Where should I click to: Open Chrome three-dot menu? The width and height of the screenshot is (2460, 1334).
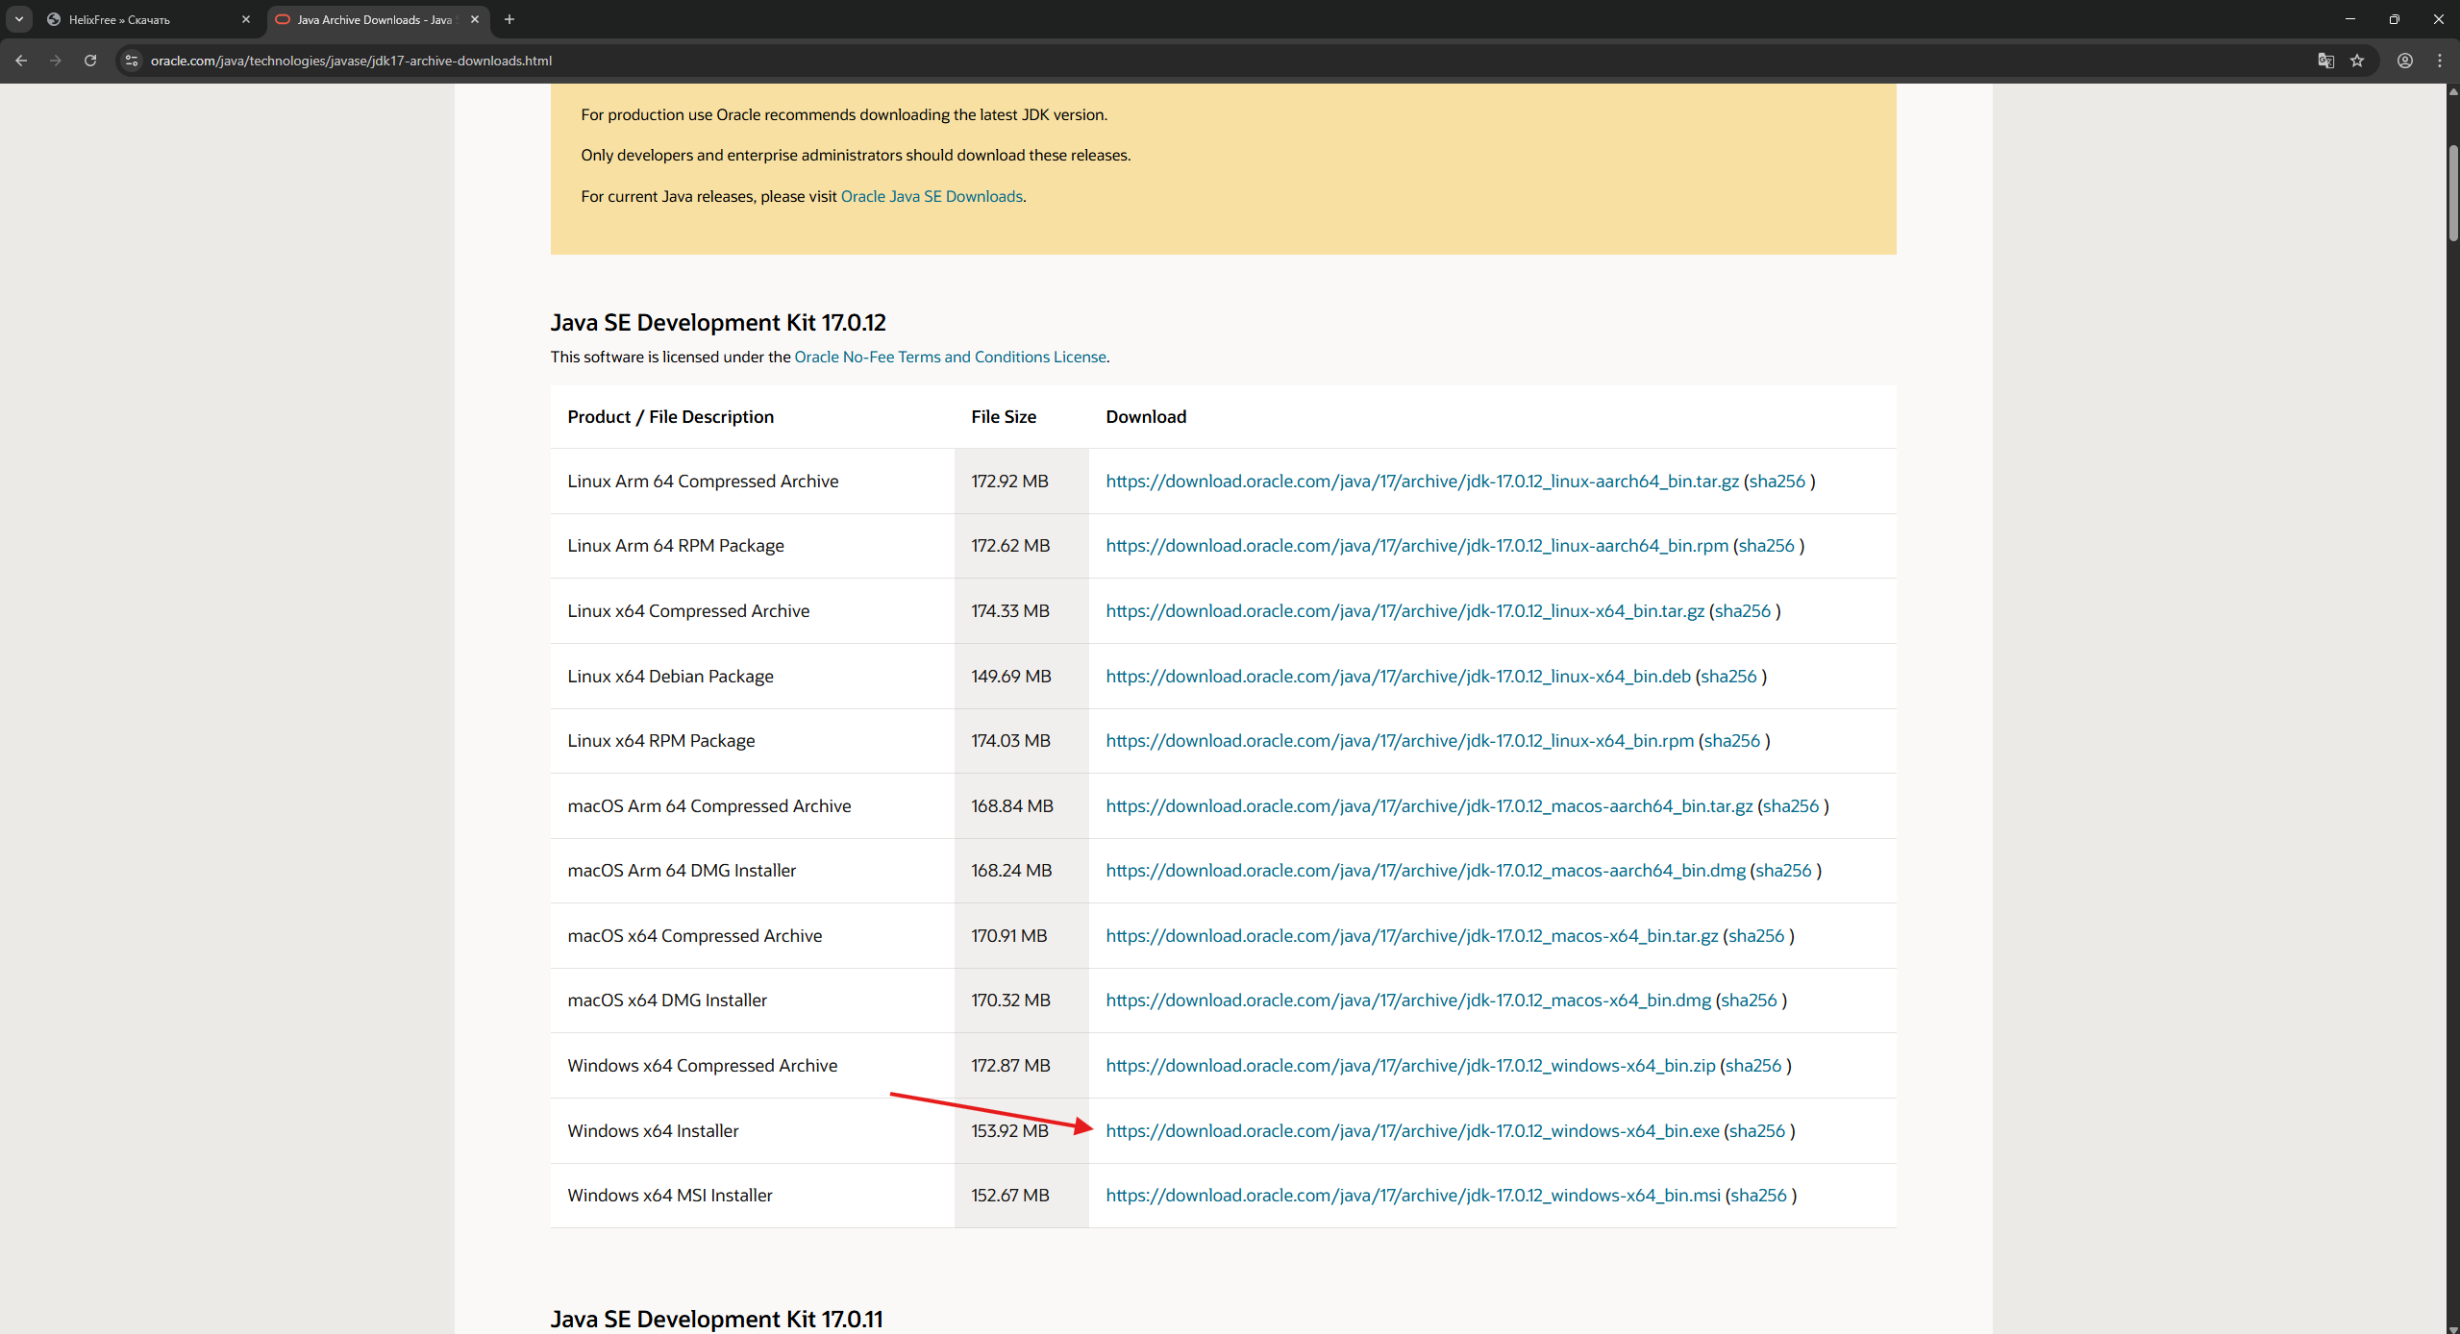coord(2440,61)
